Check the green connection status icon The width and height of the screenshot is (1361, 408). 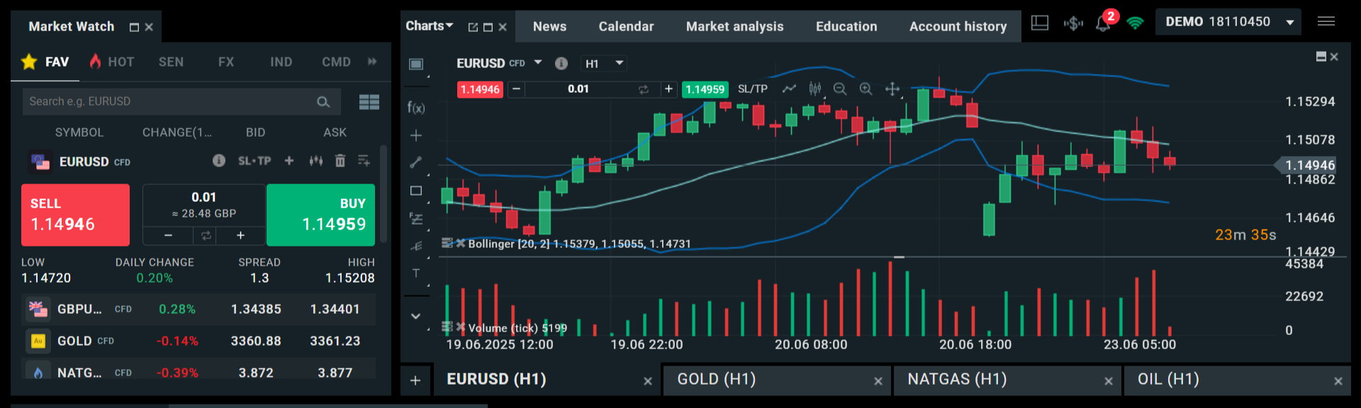(x=1135, y=23)
